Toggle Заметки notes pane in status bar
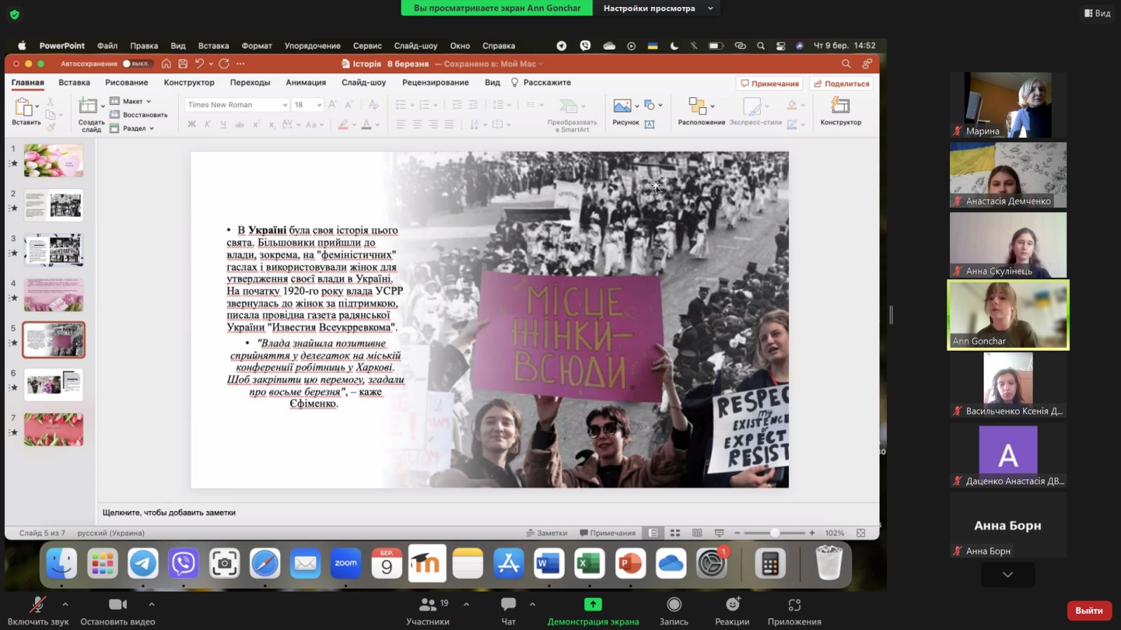The image size is (1121, 630). coord(546,533)
